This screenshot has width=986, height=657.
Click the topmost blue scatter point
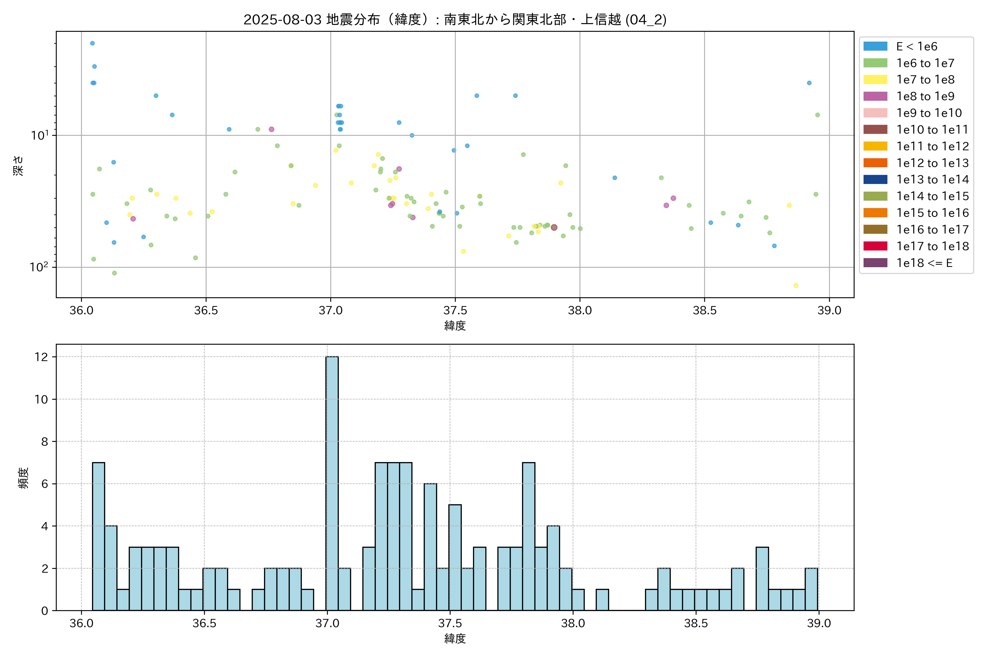(92, 43)
